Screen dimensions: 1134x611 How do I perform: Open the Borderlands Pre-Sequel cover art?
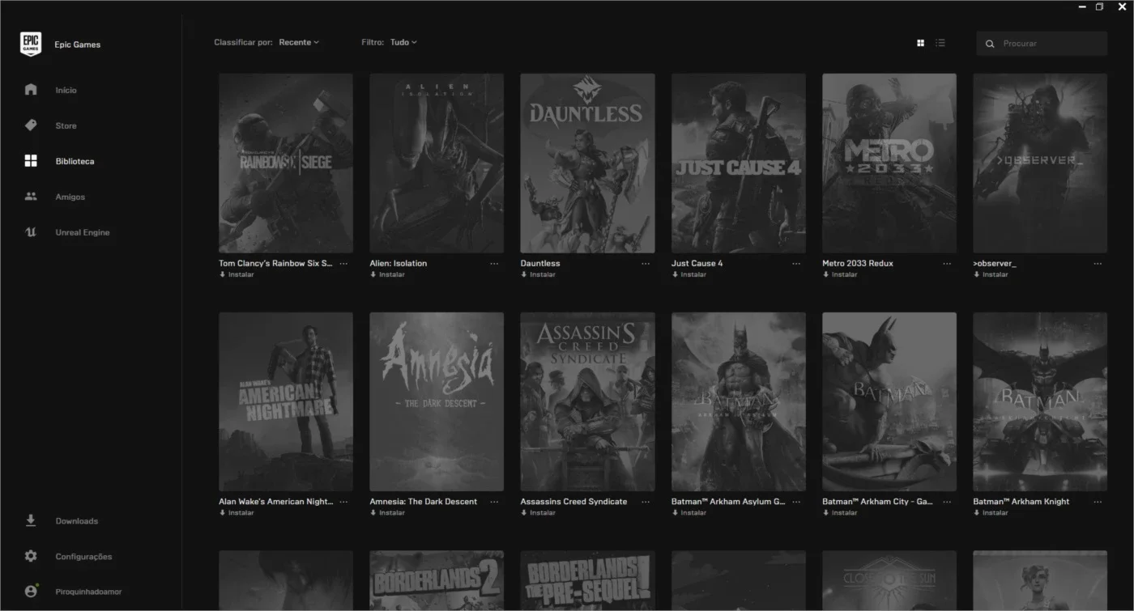[587, 580]
